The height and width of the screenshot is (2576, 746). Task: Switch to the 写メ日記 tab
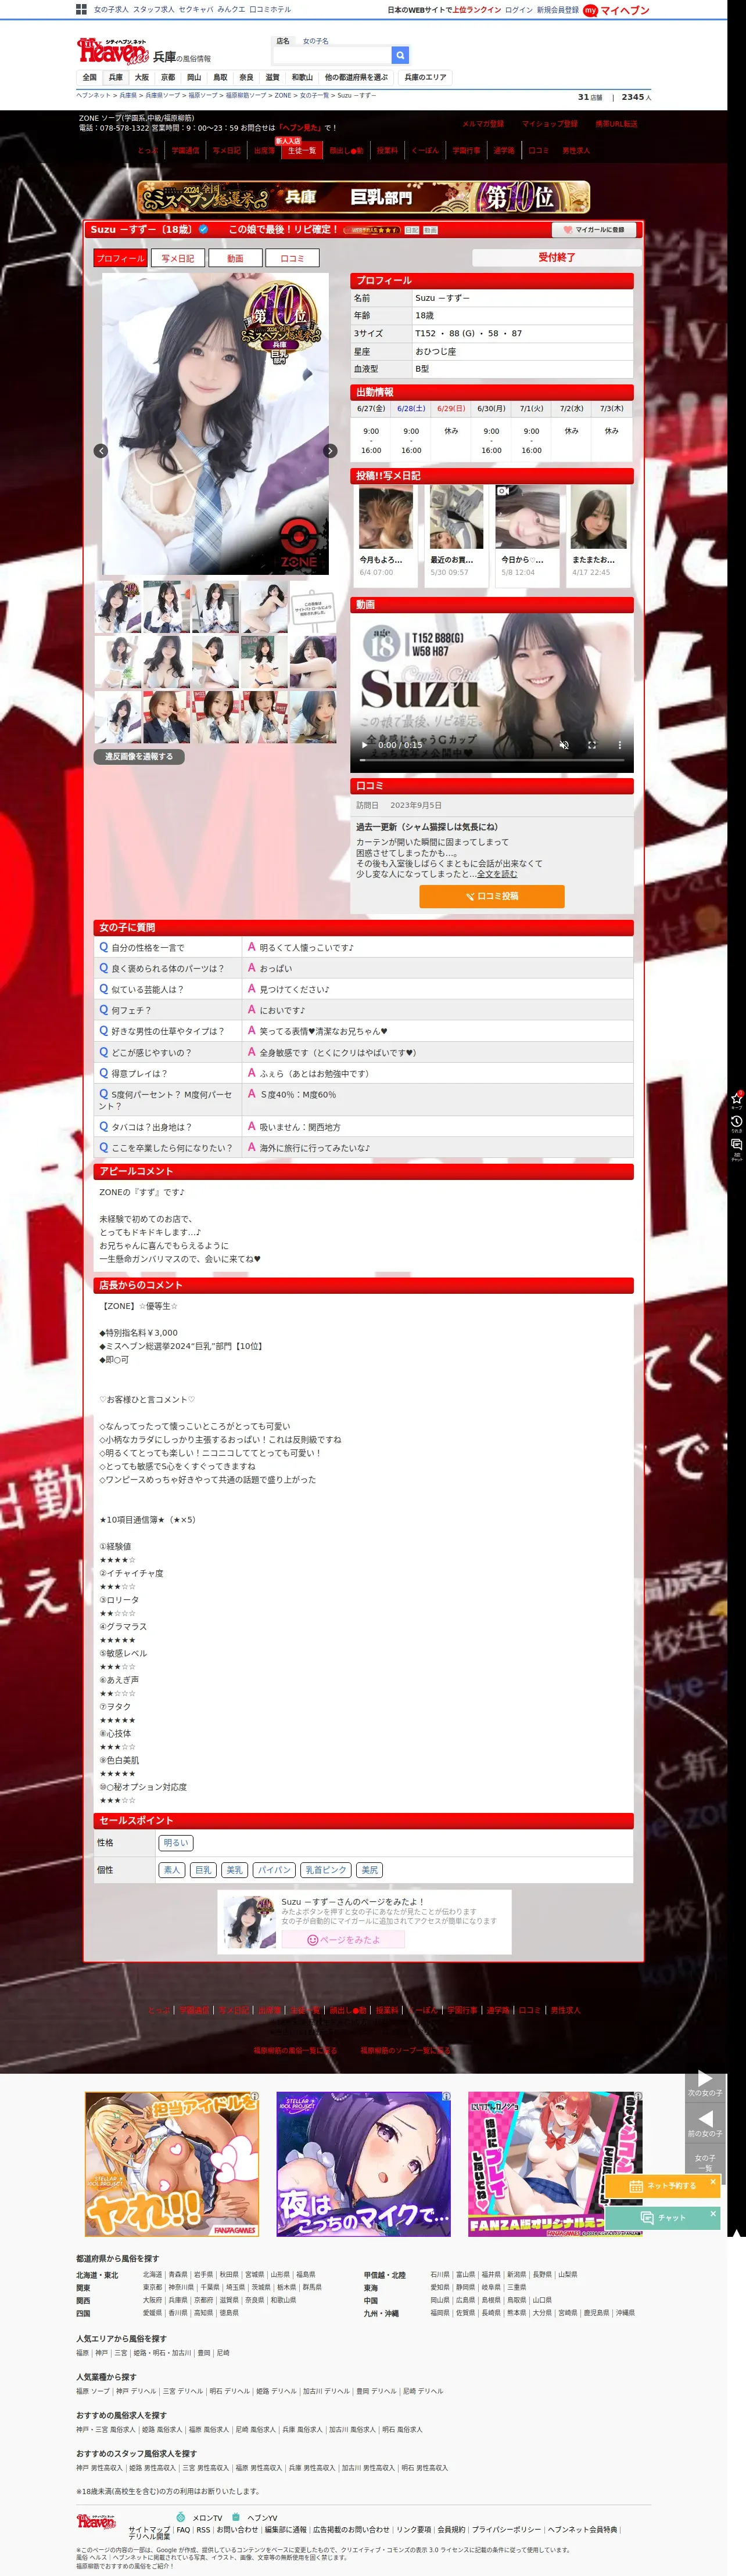[x=177, y=258]
